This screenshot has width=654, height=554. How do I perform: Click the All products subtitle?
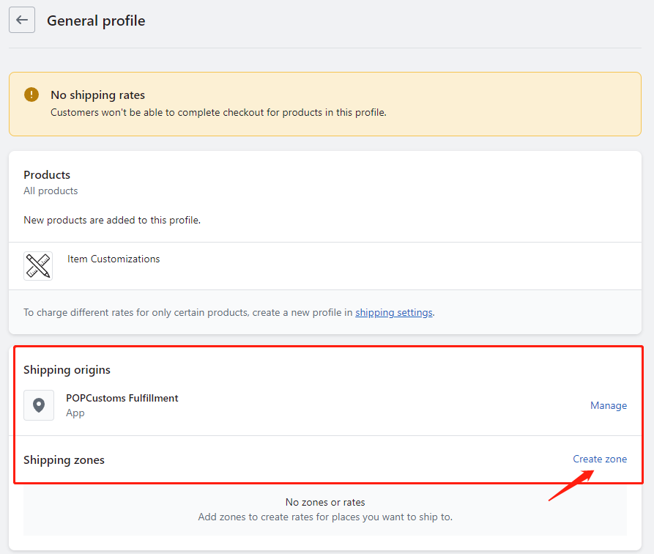51,191
